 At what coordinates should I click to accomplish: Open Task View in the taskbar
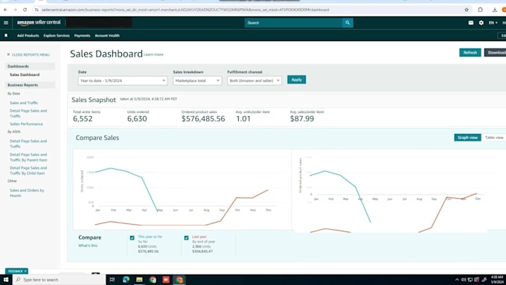tap(112, 280)
